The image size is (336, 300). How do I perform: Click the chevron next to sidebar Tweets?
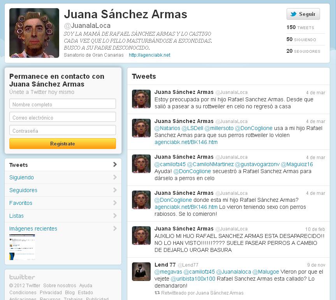[115, 164]
